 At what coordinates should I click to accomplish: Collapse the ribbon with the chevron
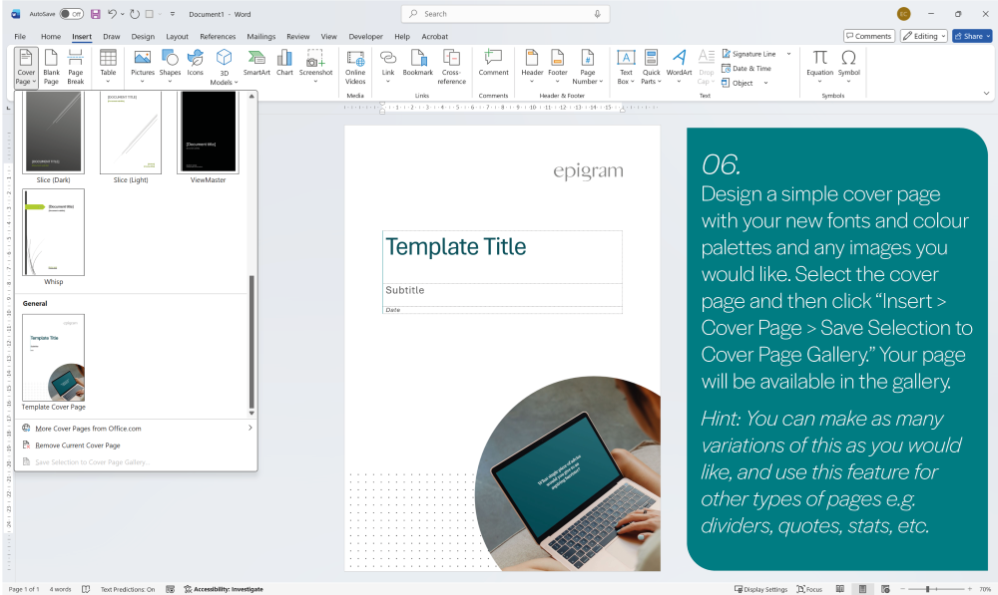[x=986, y=94]
